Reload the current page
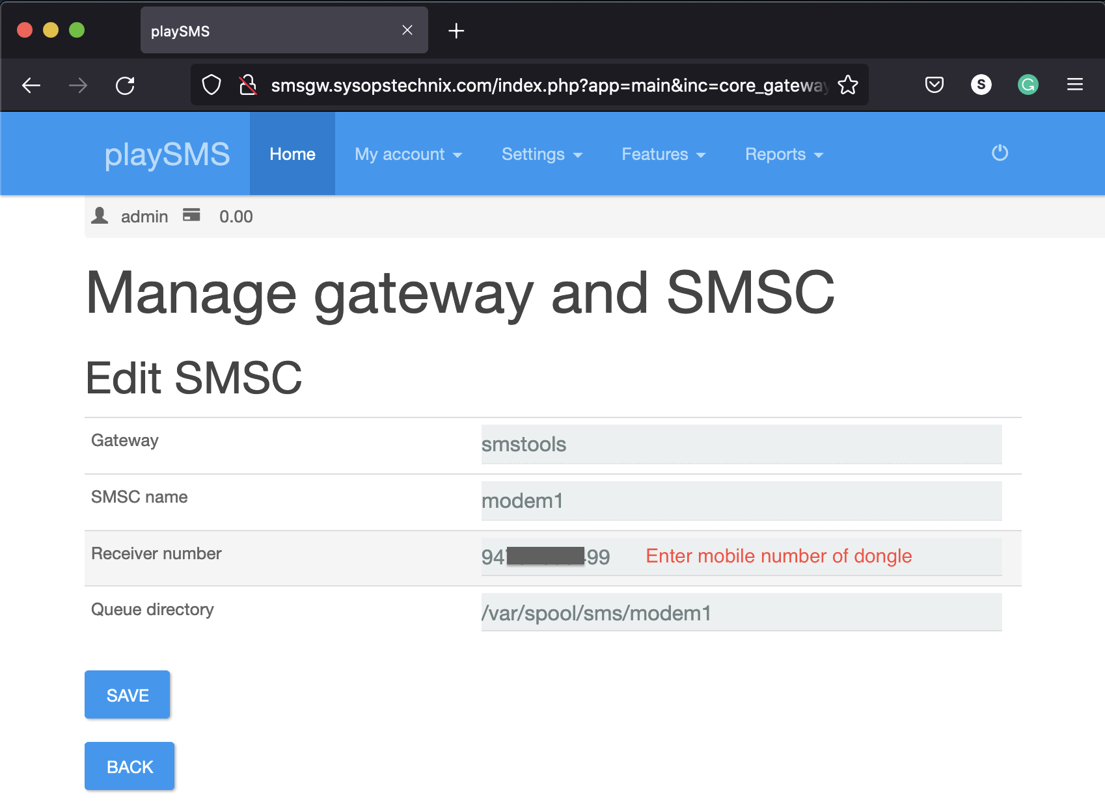Viewport: 1105px width, 805px height. (x=125, y=85)
